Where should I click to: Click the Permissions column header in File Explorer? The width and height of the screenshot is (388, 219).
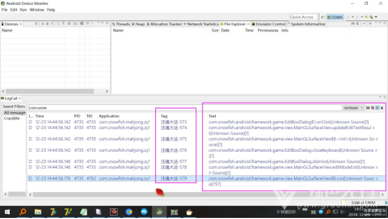[x=268, y=30]
